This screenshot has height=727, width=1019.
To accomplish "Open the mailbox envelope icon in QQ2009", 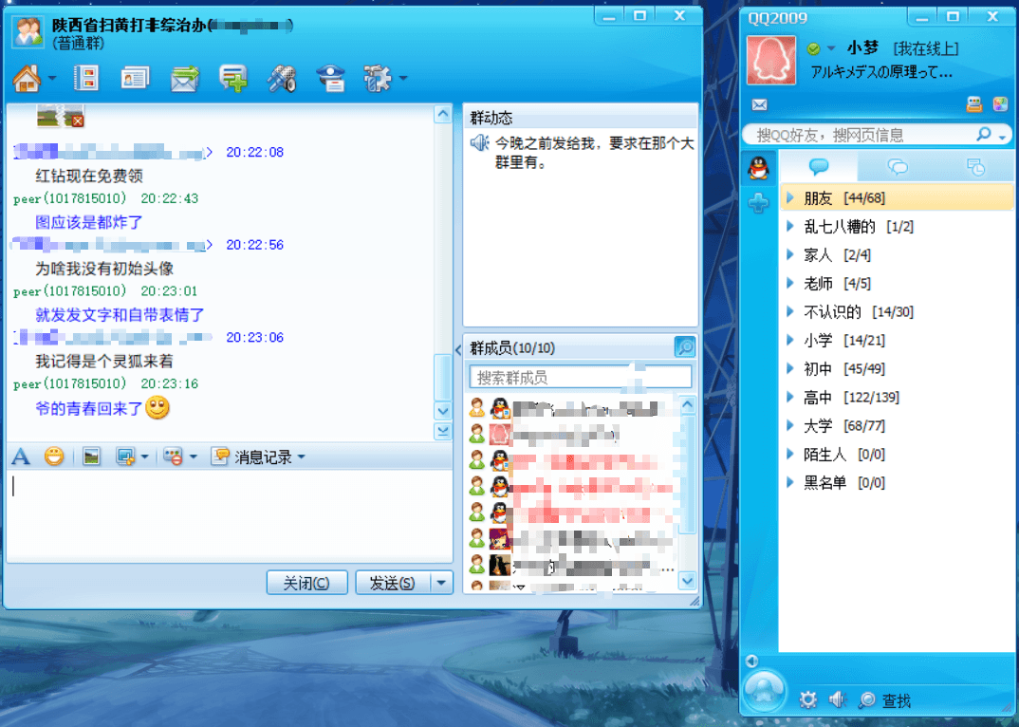I will pos(759,104).
